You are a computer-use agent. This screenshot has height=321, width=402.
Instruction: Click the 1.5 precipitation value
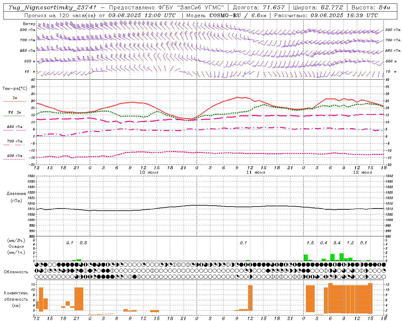click(x=310, y=243)
